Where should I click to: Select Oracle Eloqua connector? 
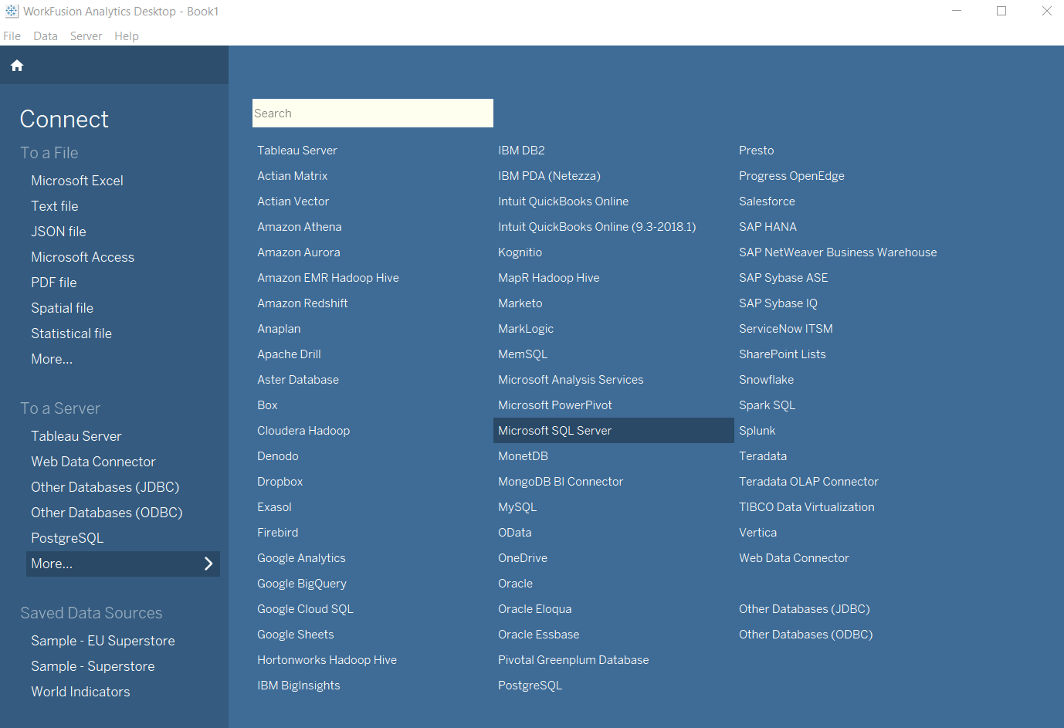pos(535,609)
